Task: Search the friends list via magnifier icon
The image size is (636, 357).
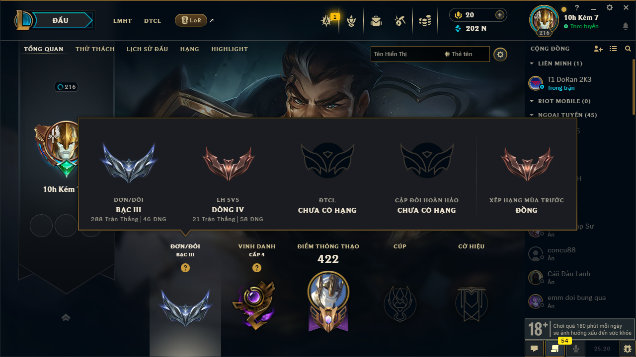Action: (628, 49)
